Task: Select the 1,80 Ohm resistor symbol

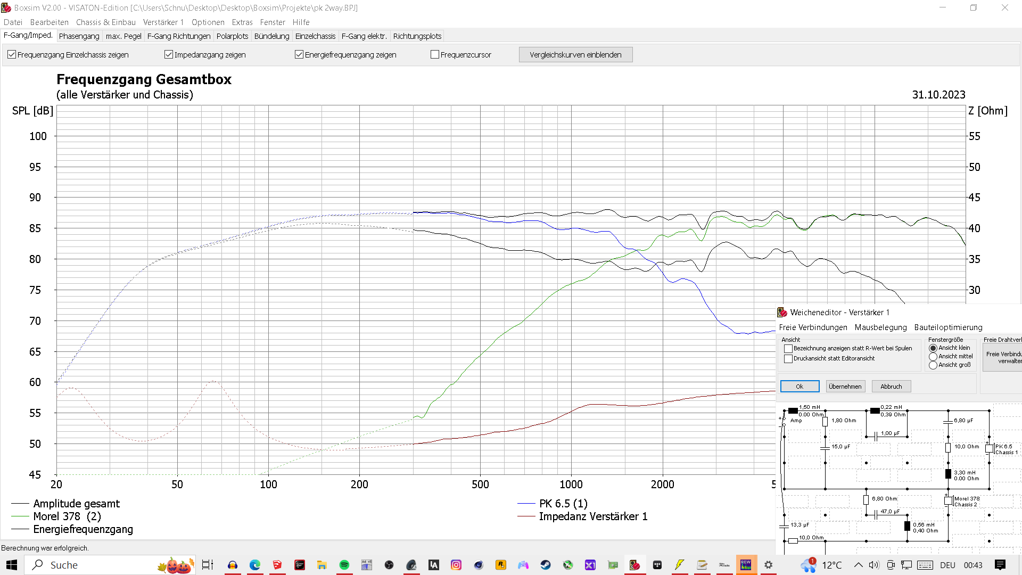Action: pyautogui.click(x=825, y=422)
